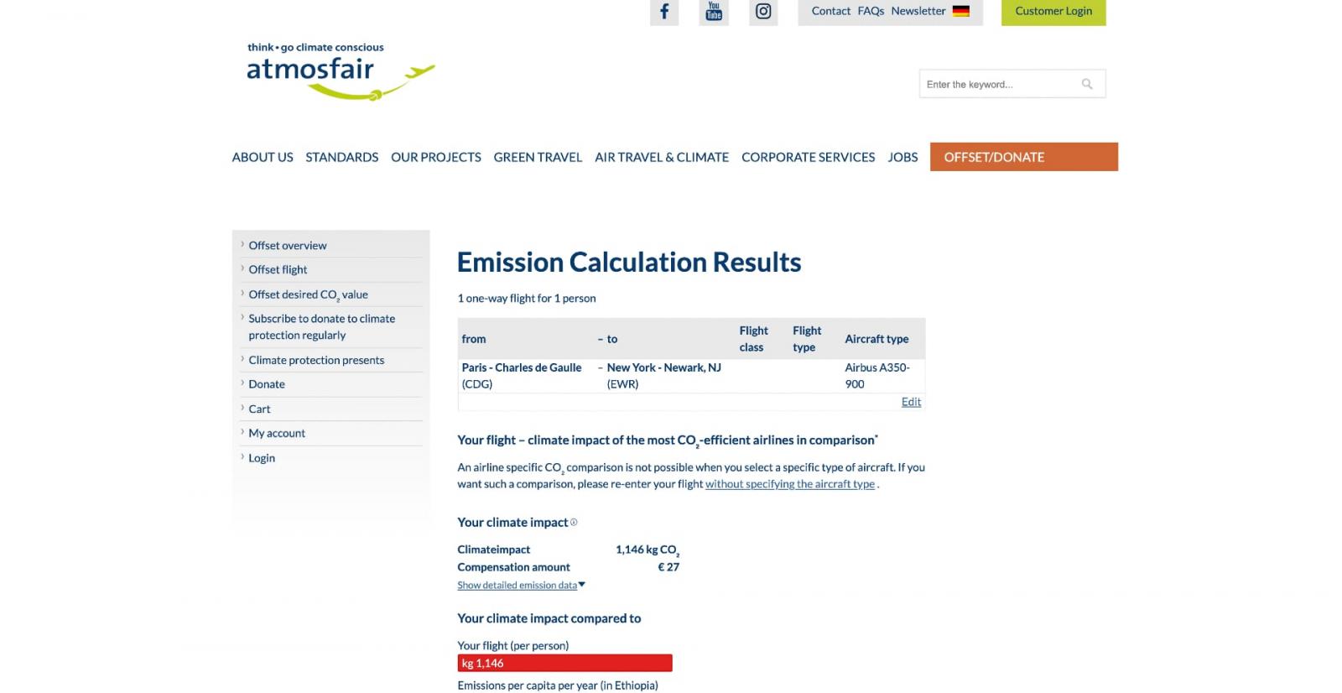Open the Our Projects menu

pos(435,157)
